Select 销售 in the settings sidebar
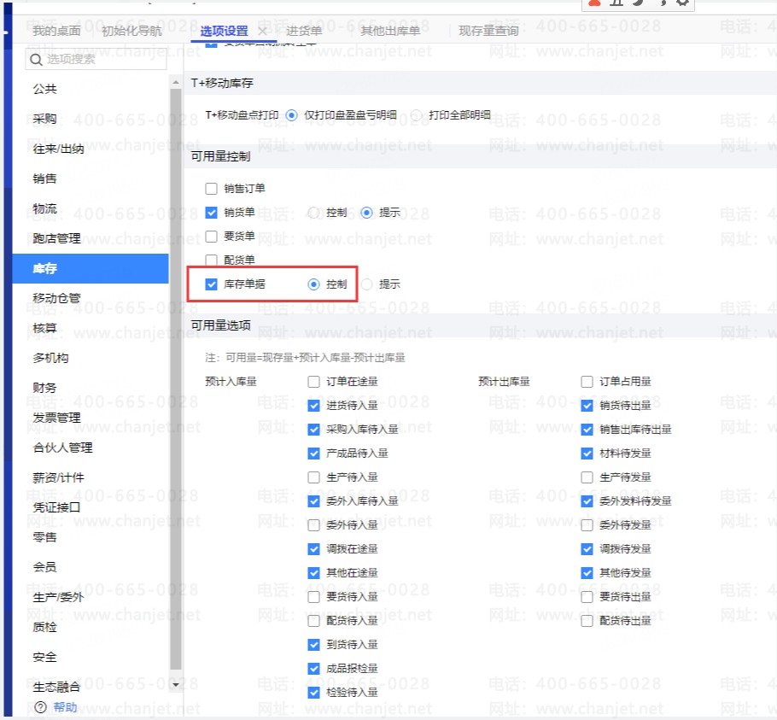The height and width of the screenshot is (720, 777). click(x=45, y=179)
